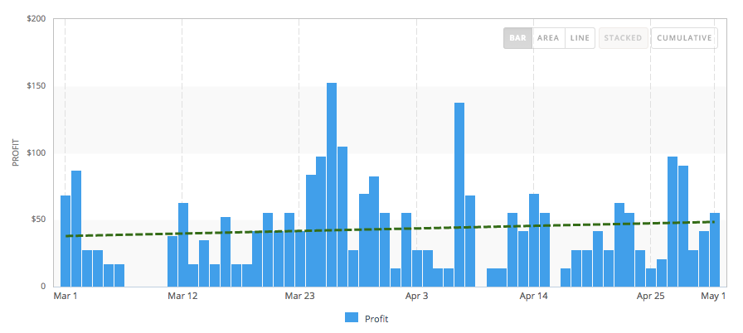Click the PROFIT vertical axis title
This screenshot has width=743, height=333.
click(16, 152)
